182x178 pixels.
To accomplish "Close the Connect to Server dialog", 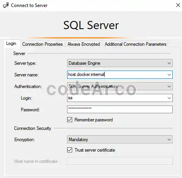I will (x=178, y=5).
